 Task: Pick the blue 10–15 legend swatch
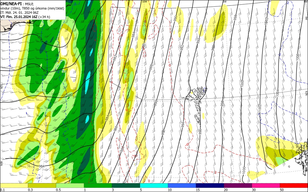[182, 185]
